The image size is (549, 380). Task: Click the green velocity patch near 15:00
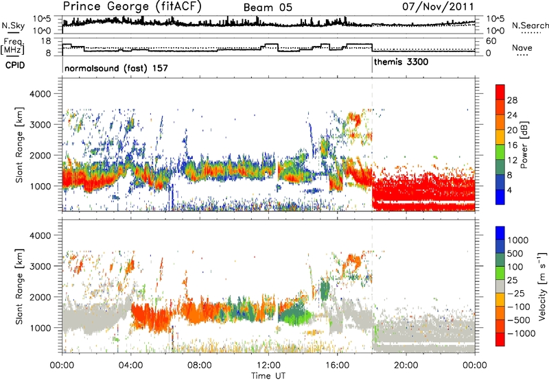[x=325, y=289]
